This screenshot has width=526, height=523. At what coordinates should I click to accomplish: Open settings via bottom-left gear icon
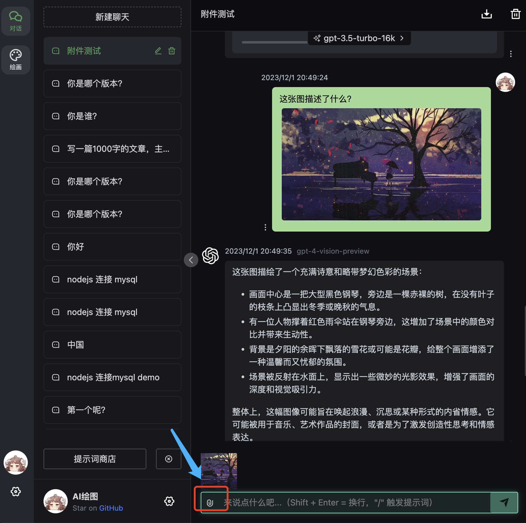click(x=16, y=492)
